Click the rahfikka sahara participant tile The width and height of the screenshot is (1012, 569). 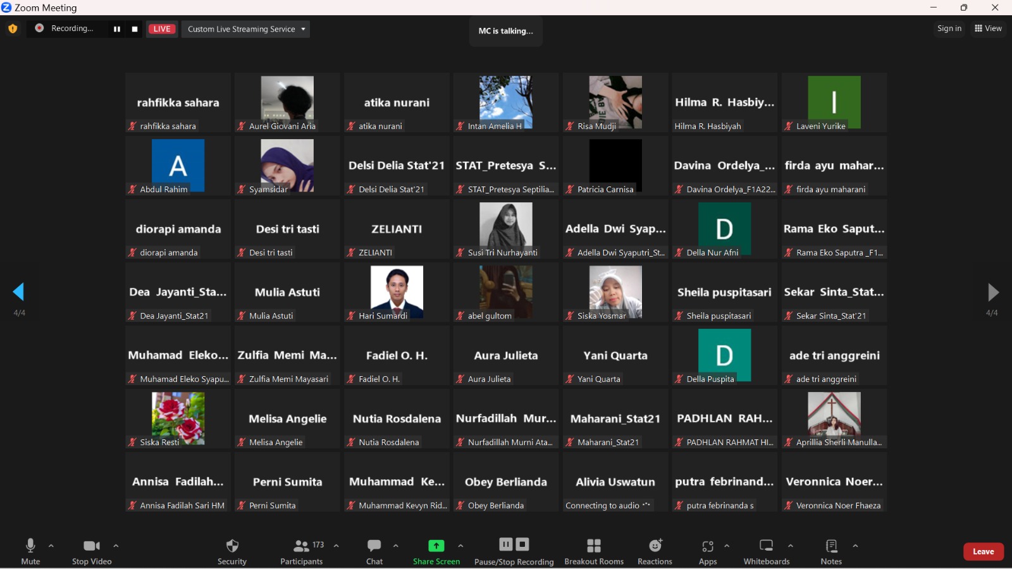(178, 102)
